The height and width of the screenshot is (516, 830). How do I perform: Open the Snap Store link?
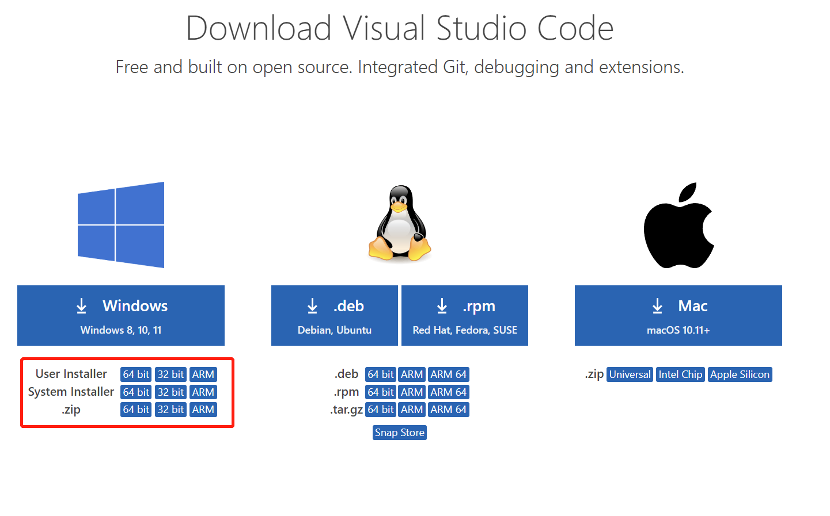[400, 433]
